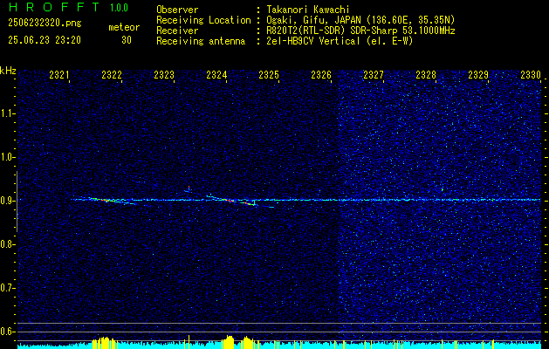Click the meteor count 30
Image resolution: width=549 pixels, height=349 pixels.
pos(127,40)
